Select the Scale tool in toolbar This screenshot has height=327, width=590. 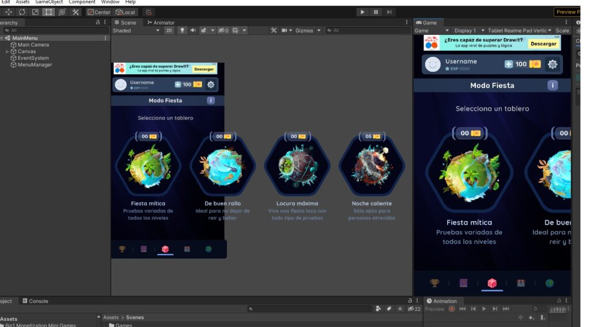35,12
